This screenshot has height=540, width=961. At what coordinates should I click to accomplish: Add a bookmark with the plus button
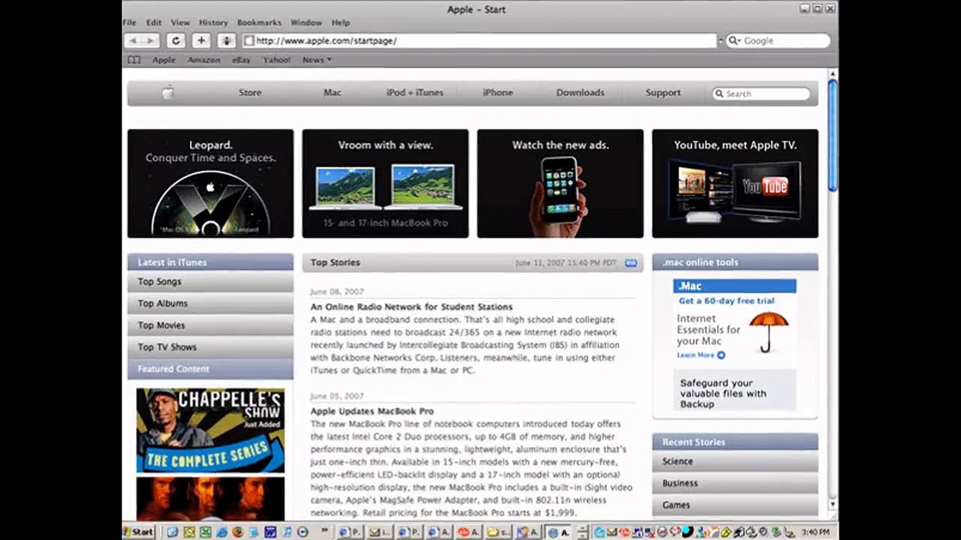(x=201, y=40)
